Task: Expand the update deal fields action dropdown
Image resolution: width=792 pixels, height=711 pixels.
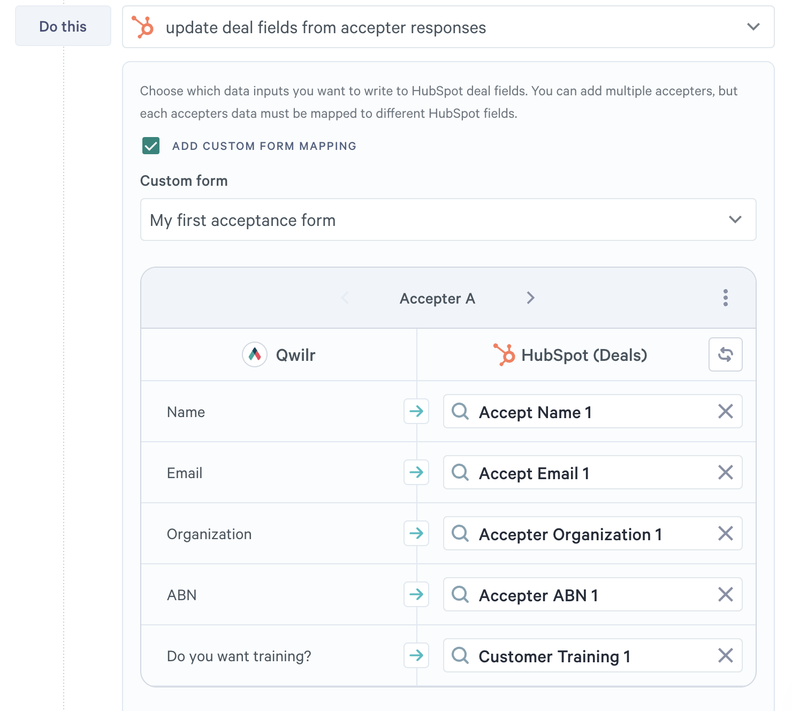Action: point(753,27)
